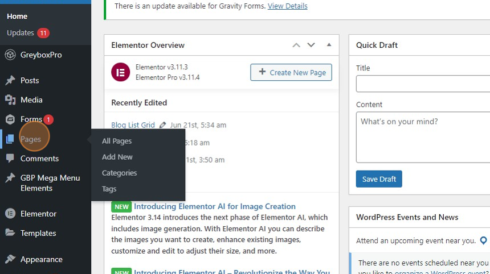Open the Home dashboard menu item
Viewport: 490px width, 274px height.
(17, 16)
